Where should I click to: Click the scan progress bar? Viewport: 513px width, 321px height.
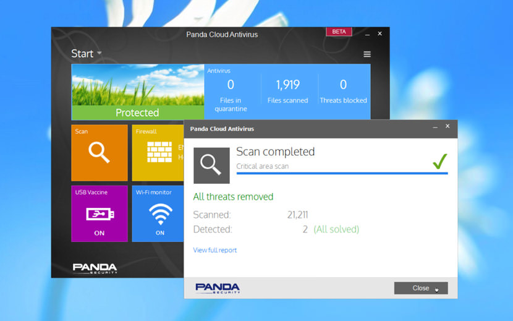(342, 173)
